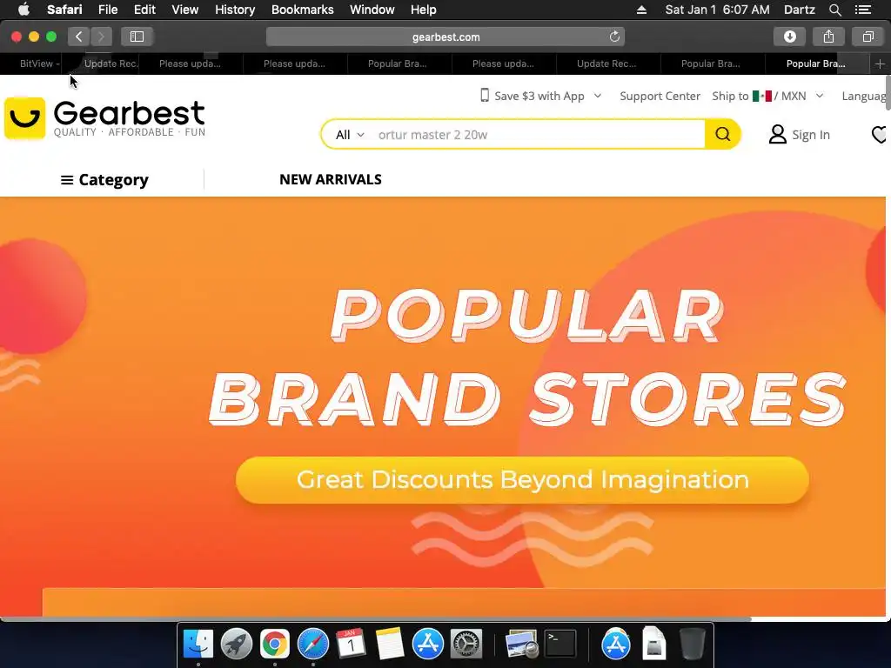
Task: Click the phone icon beside Save $3
Action: click(x=484, y=96)
